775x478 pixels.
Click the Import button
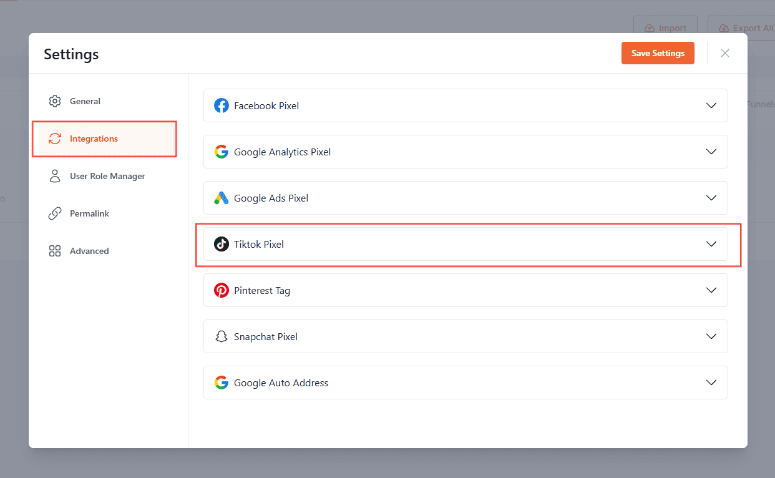click(x=665, y=28)
